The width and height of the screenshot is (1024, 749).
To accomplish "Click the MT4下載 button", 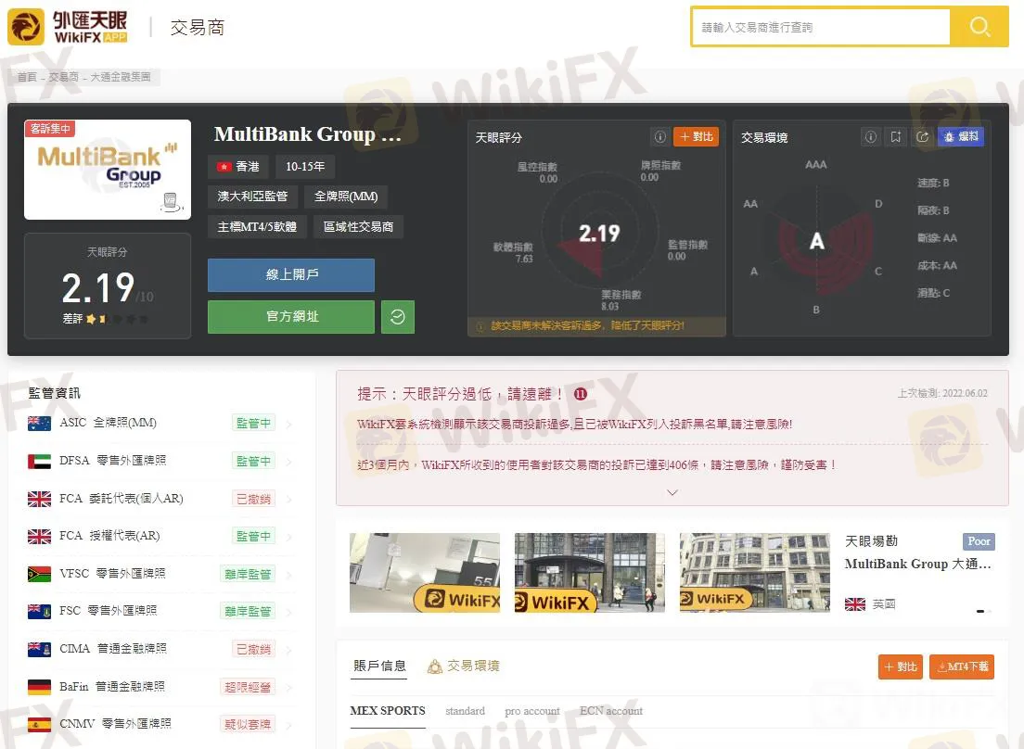I will (962, 666).
